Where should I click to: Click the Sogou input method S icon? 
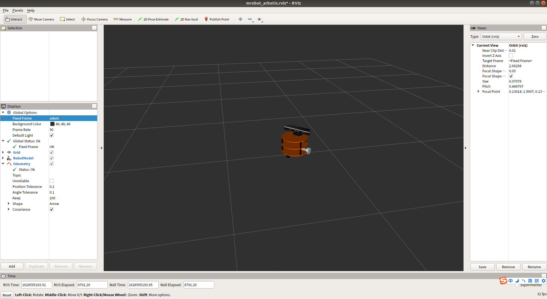pyautogui.click(x=503, y=281)
